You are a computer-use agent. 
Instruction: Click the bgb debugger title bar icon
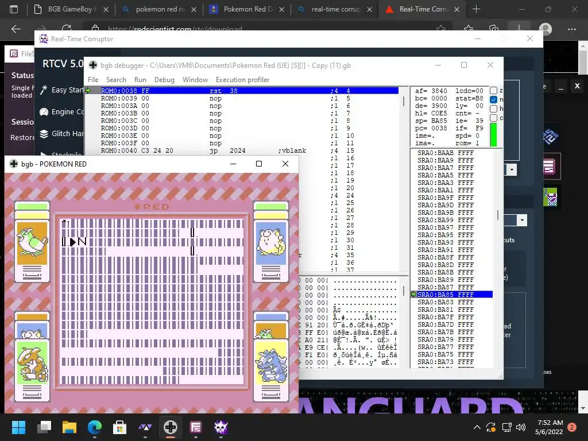92,65
